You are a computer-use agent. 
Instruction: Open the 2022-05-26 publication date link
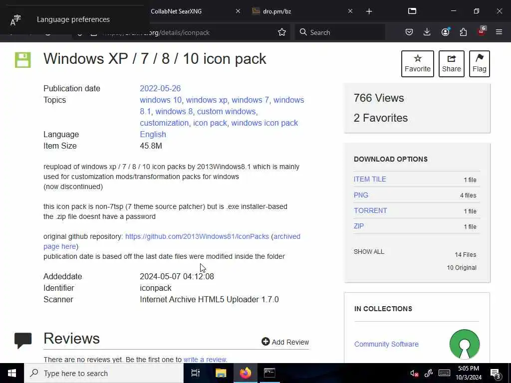(160, 88)
